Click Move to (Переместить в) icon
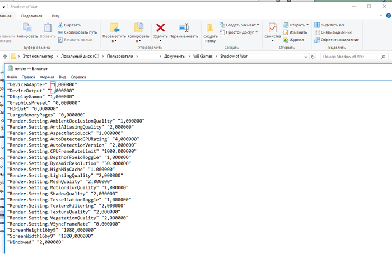 [114, 29]
